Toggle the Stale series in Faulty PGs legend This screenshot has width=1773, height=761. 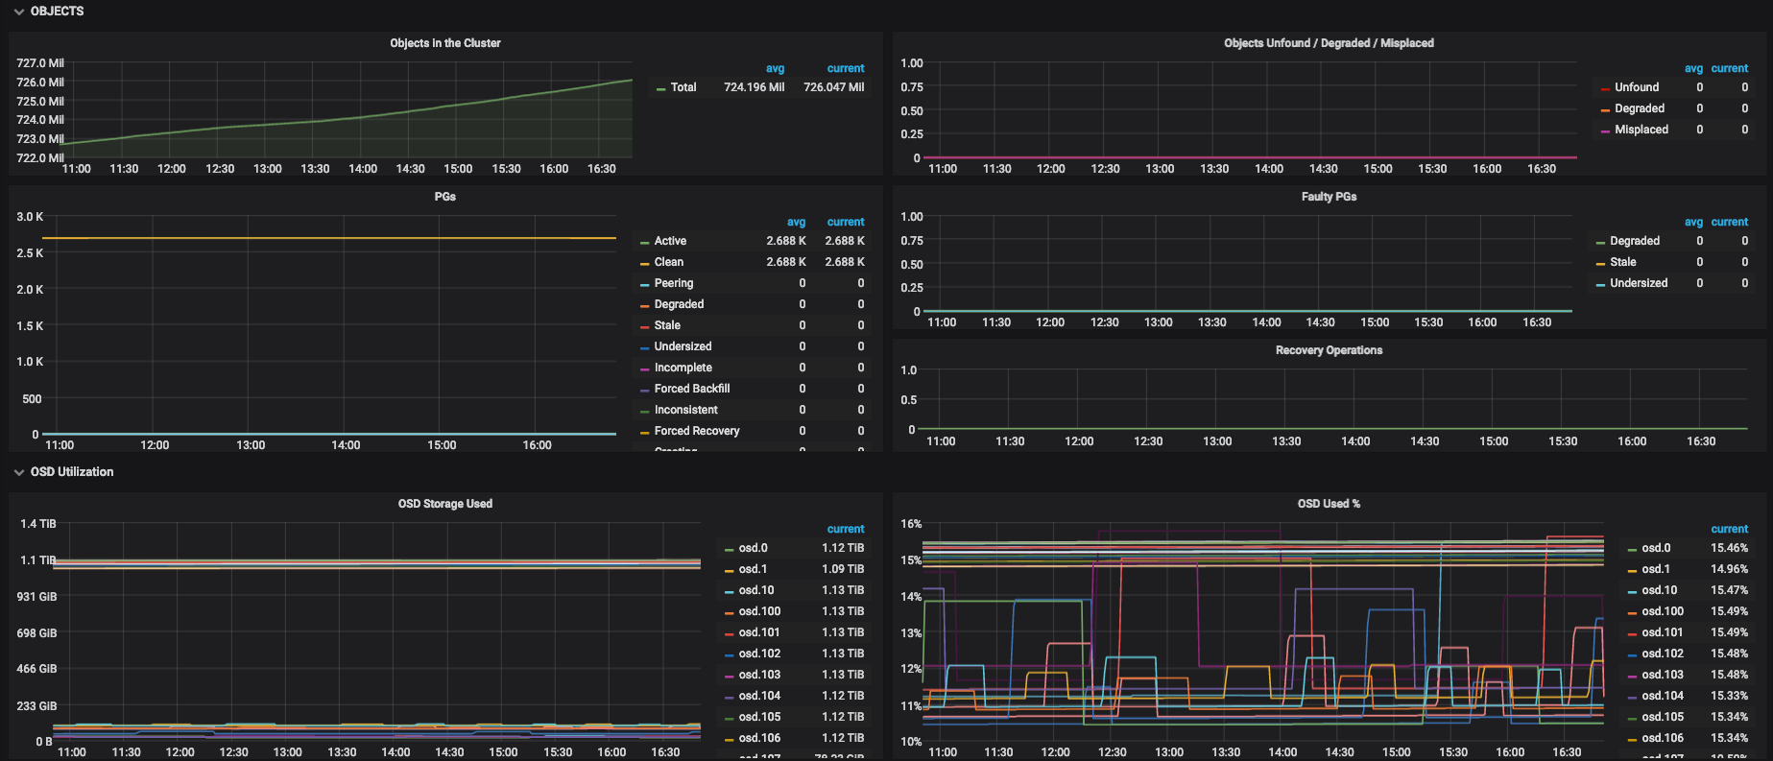(1622, 262)
